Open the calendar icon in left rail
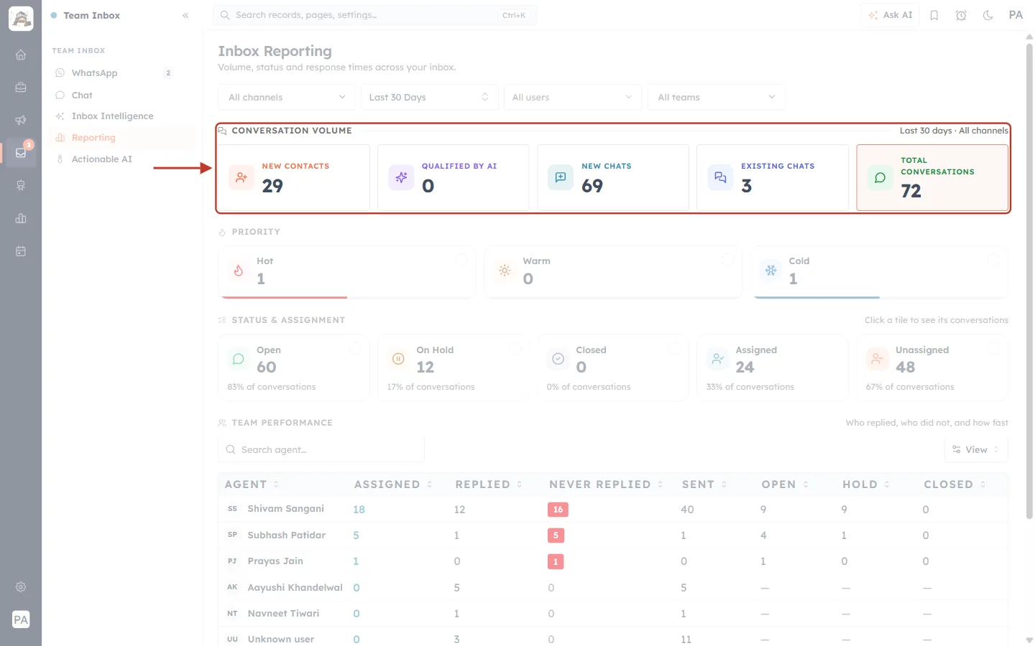Image resolution: width=1035 pixels, height=646 pixels. pyautogui.click(x=21, y=251)
